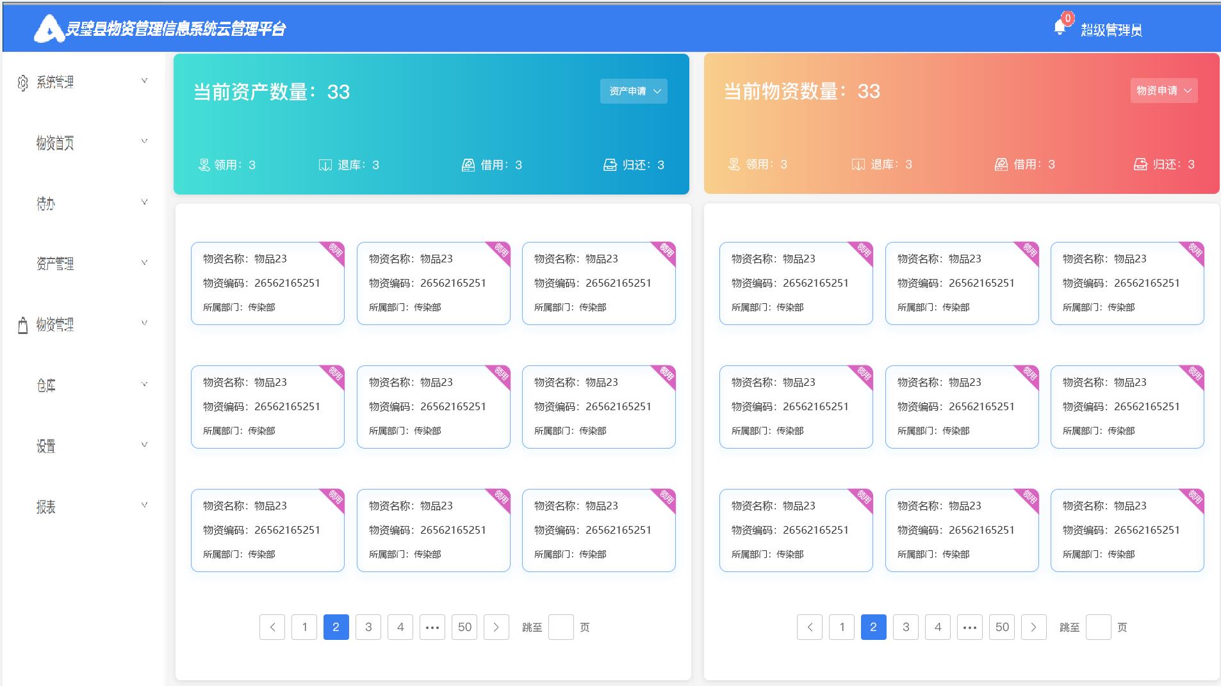Click the 归还 icon in the 当前资产数量 panel
Screen dimensions: 1221x686
click(x=610, y=165)
